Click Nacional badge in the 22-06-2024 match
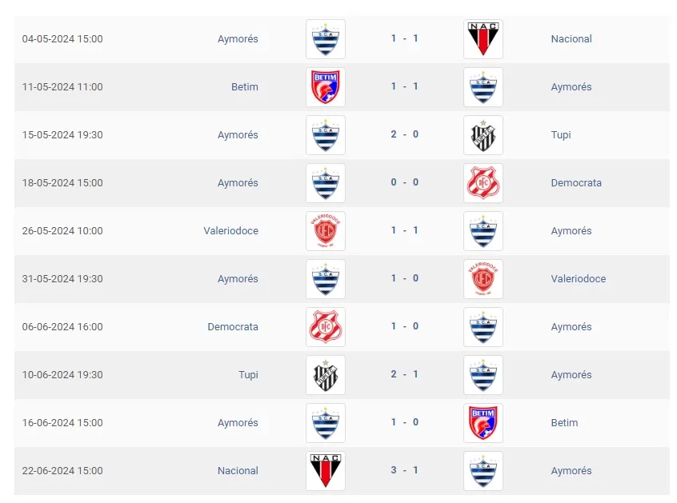Image resolution: width=677 pixels, height=503 pixels. 326,471
